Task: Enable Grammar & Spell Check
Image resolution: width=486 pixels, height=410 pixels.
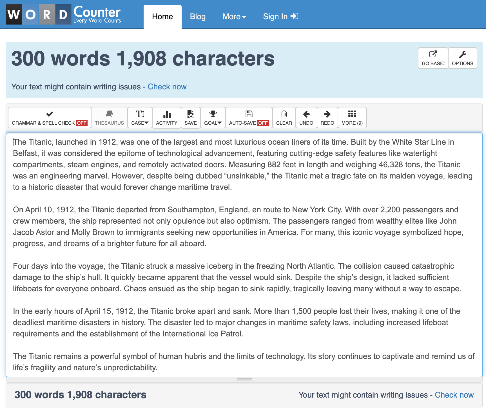Action: (x=49, y=118)
